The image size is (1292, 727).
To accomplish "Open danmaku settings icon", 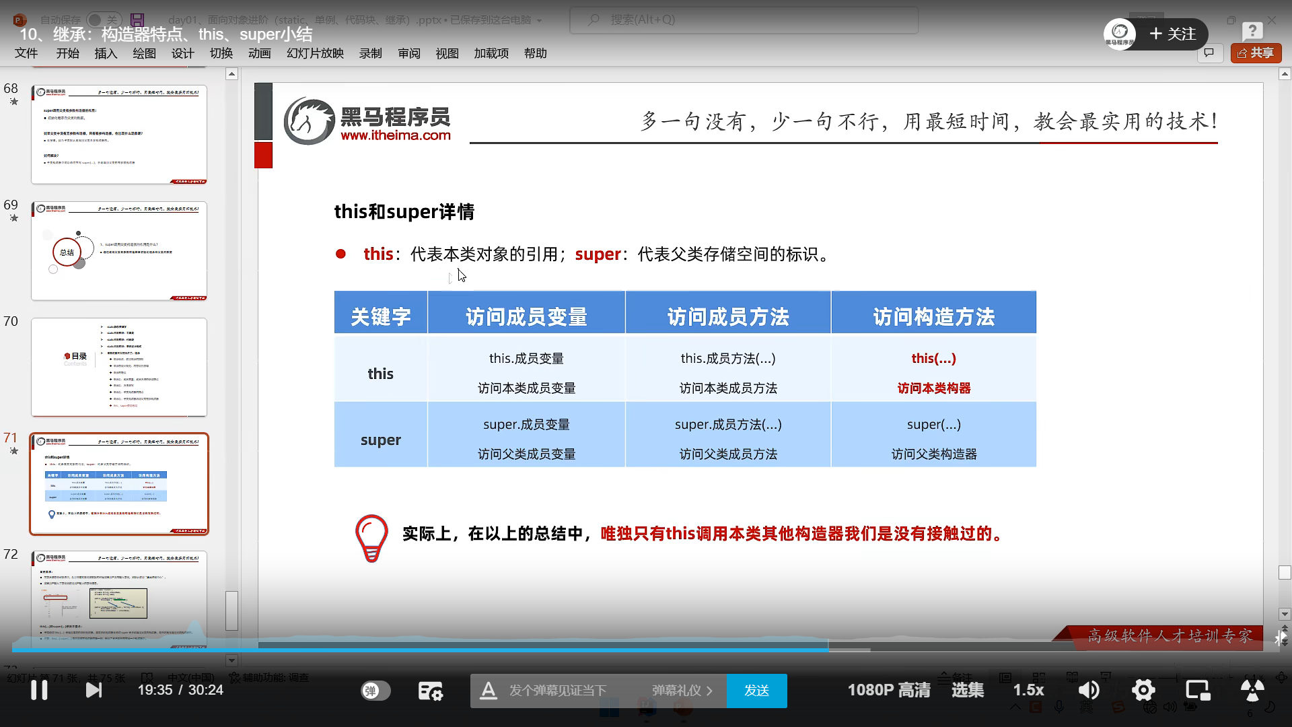I will tap(430, 691).
